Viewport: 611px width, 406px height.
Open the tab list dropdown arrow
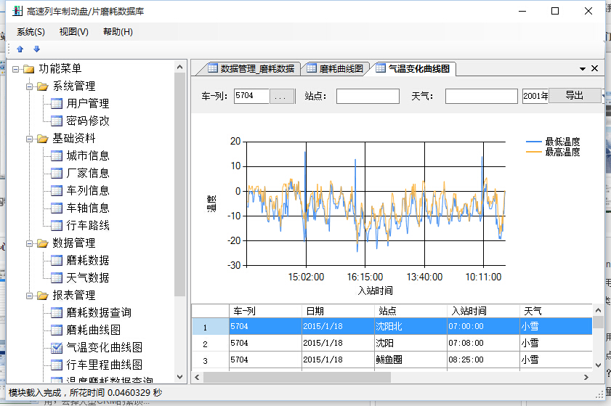click(x=583, y=69)
